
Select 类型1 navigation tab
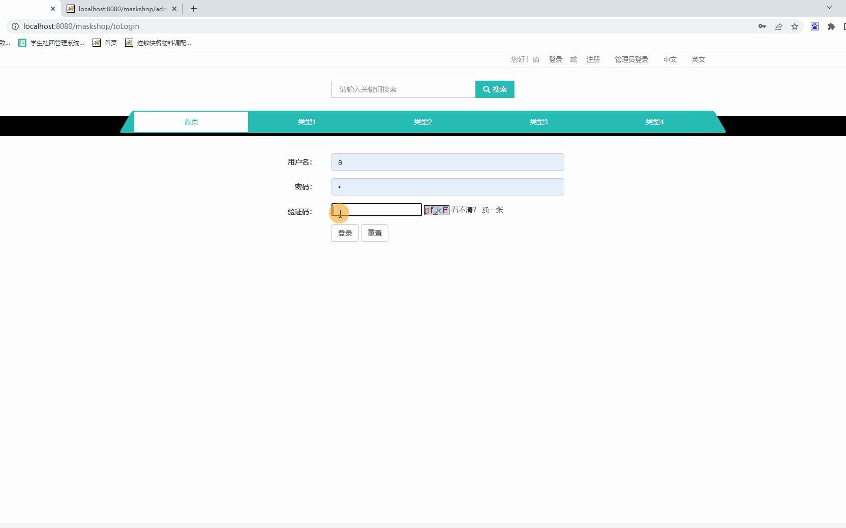pos(307,122)
